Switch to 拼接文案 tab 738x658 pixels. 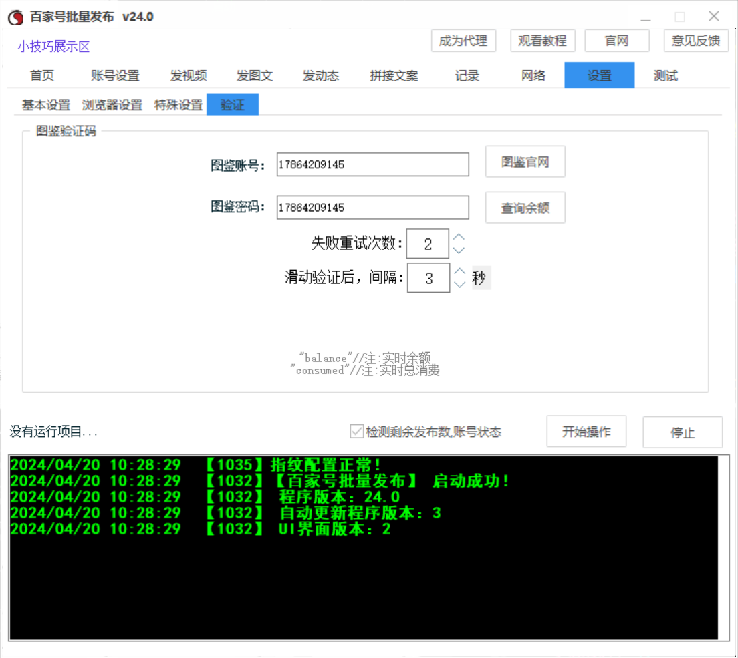(x=394, y=75)
